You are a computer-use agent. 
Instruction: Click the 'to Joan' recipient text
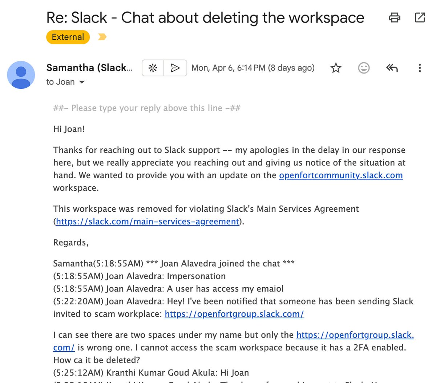(x=60, y=82)
